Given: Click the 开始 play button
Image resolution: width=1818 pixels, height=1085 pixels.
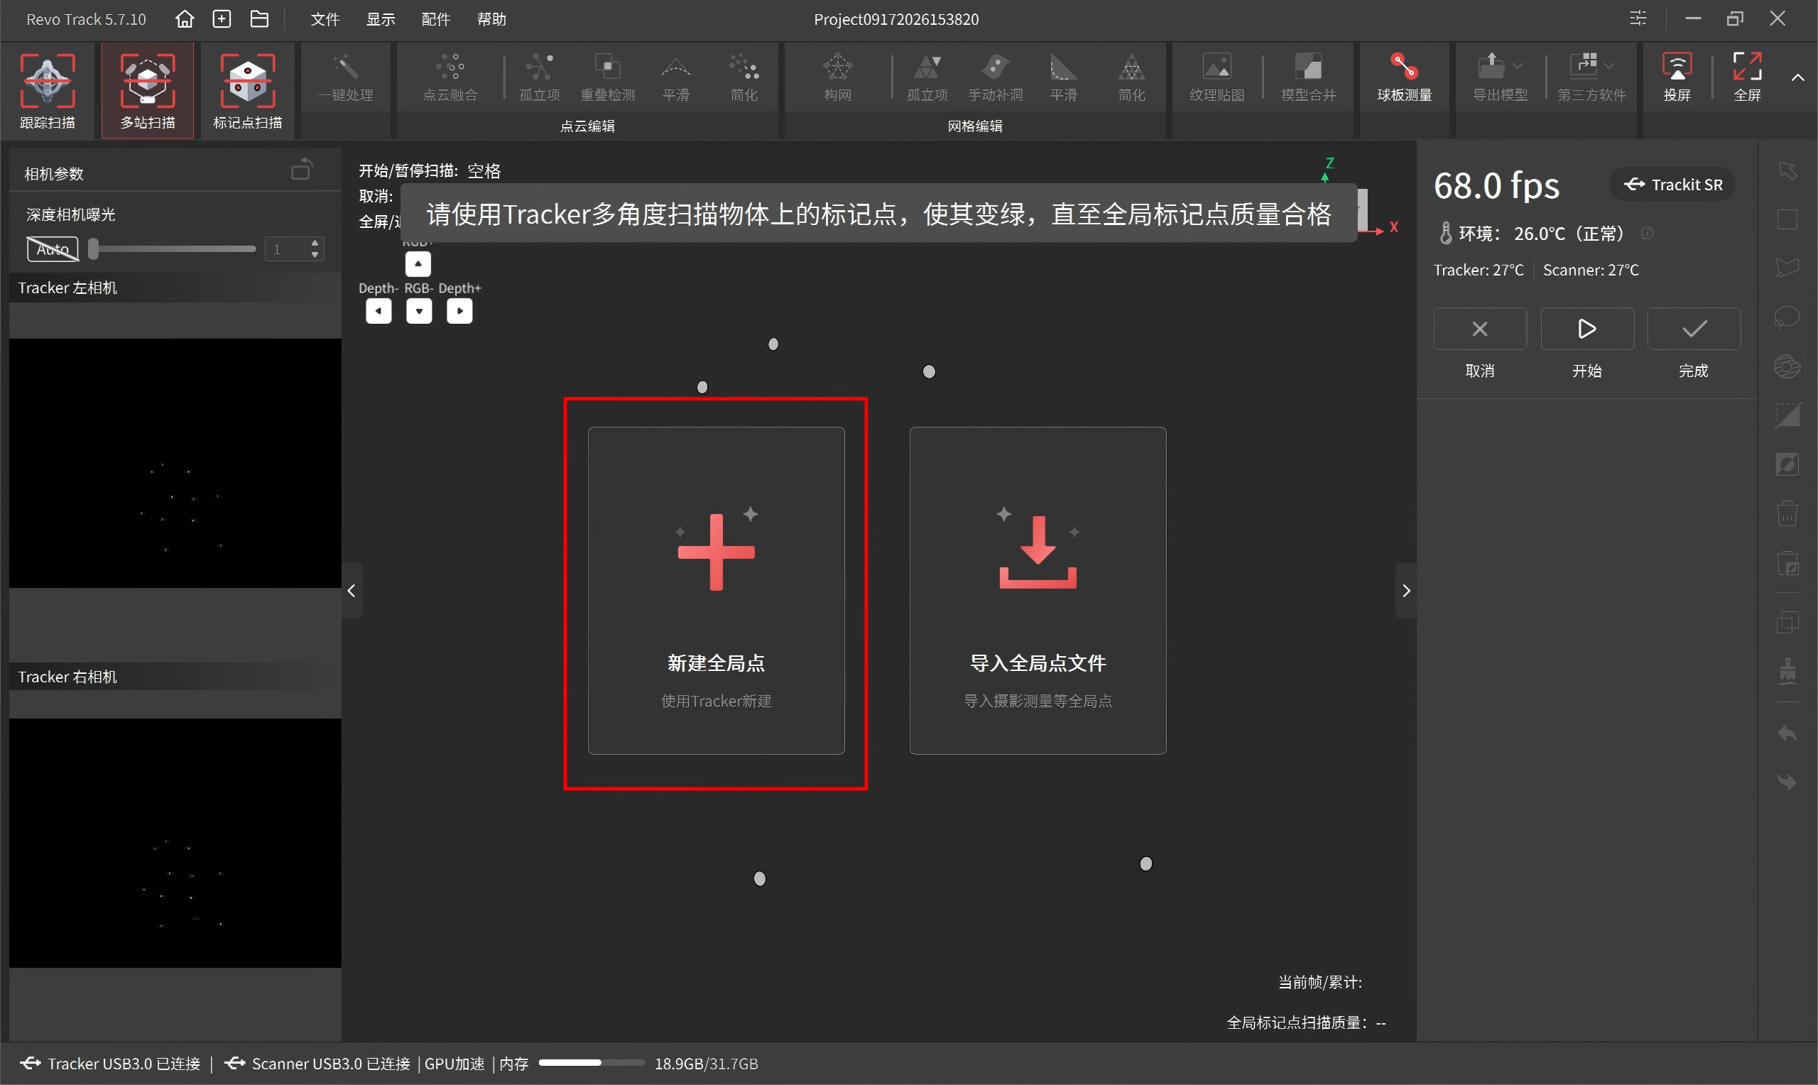Looking at the screenshot, I should click(1587, 329).
